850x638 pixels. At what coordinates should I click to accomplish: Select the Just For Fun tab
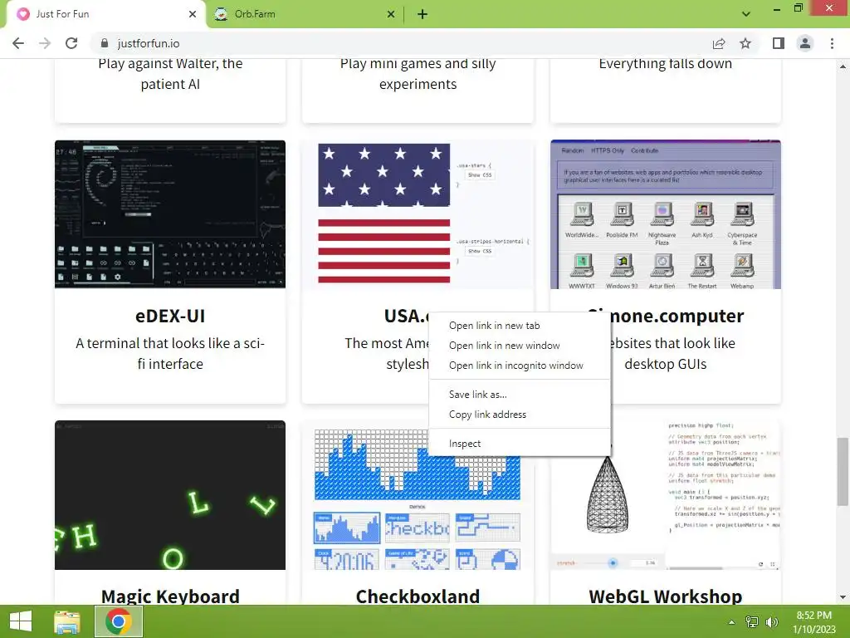point(105,14)
